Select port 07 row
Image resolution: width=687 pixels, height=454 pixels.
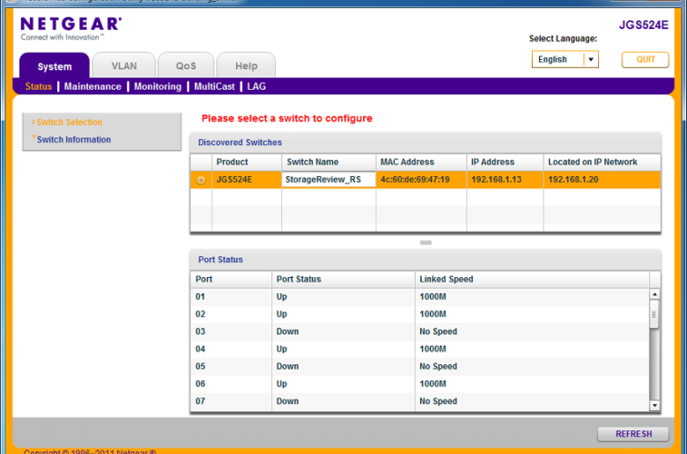pyautogui.click(x=420, y=401)
